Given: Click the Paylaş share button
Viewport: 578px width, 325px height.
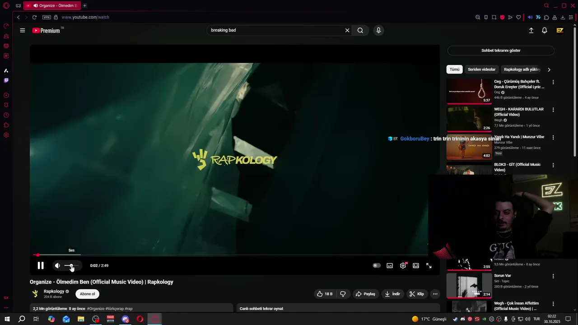Looking at the screenshot, I should [x=365, y=294].
